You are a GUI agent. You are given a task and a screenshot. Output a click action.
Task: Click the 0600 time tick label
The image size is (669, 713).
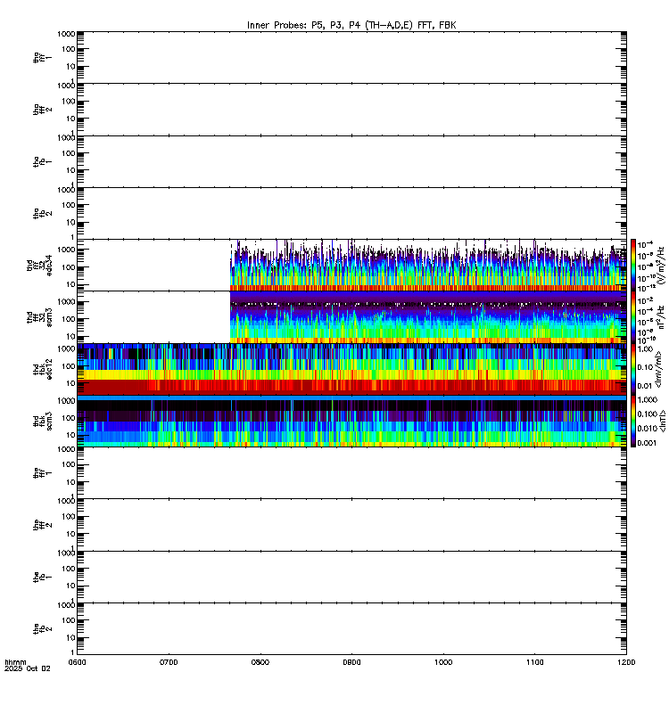click(77, 662)
